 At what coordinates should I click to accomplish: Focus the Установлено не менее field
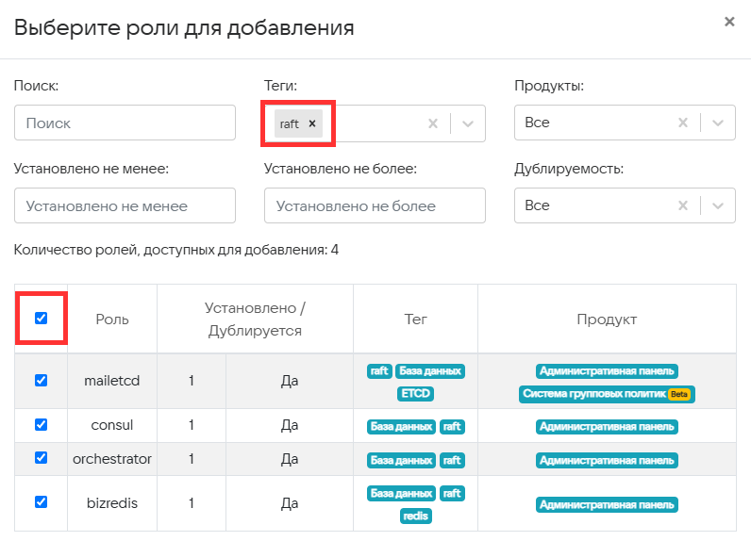pyautogui.click(x=125, y=205)
